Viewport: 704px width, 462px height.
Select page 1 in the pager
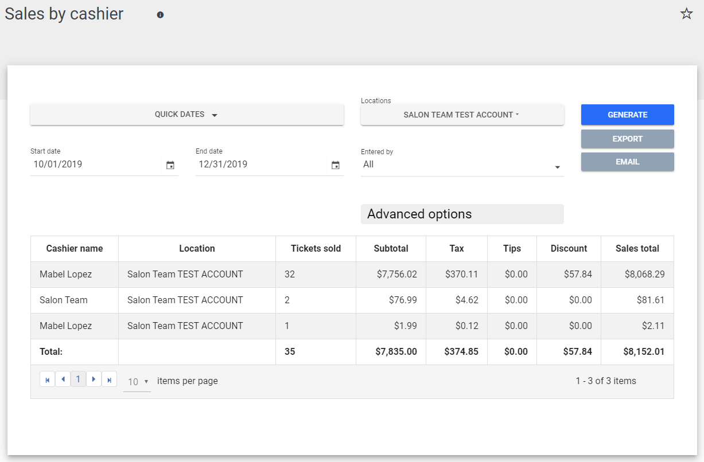point(78,379)
